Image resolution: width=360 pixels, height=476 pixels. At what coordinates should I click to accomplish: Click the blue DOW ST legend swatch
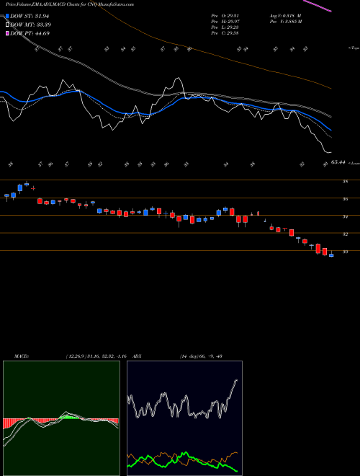pyautogui.click(x=7, y=16)
